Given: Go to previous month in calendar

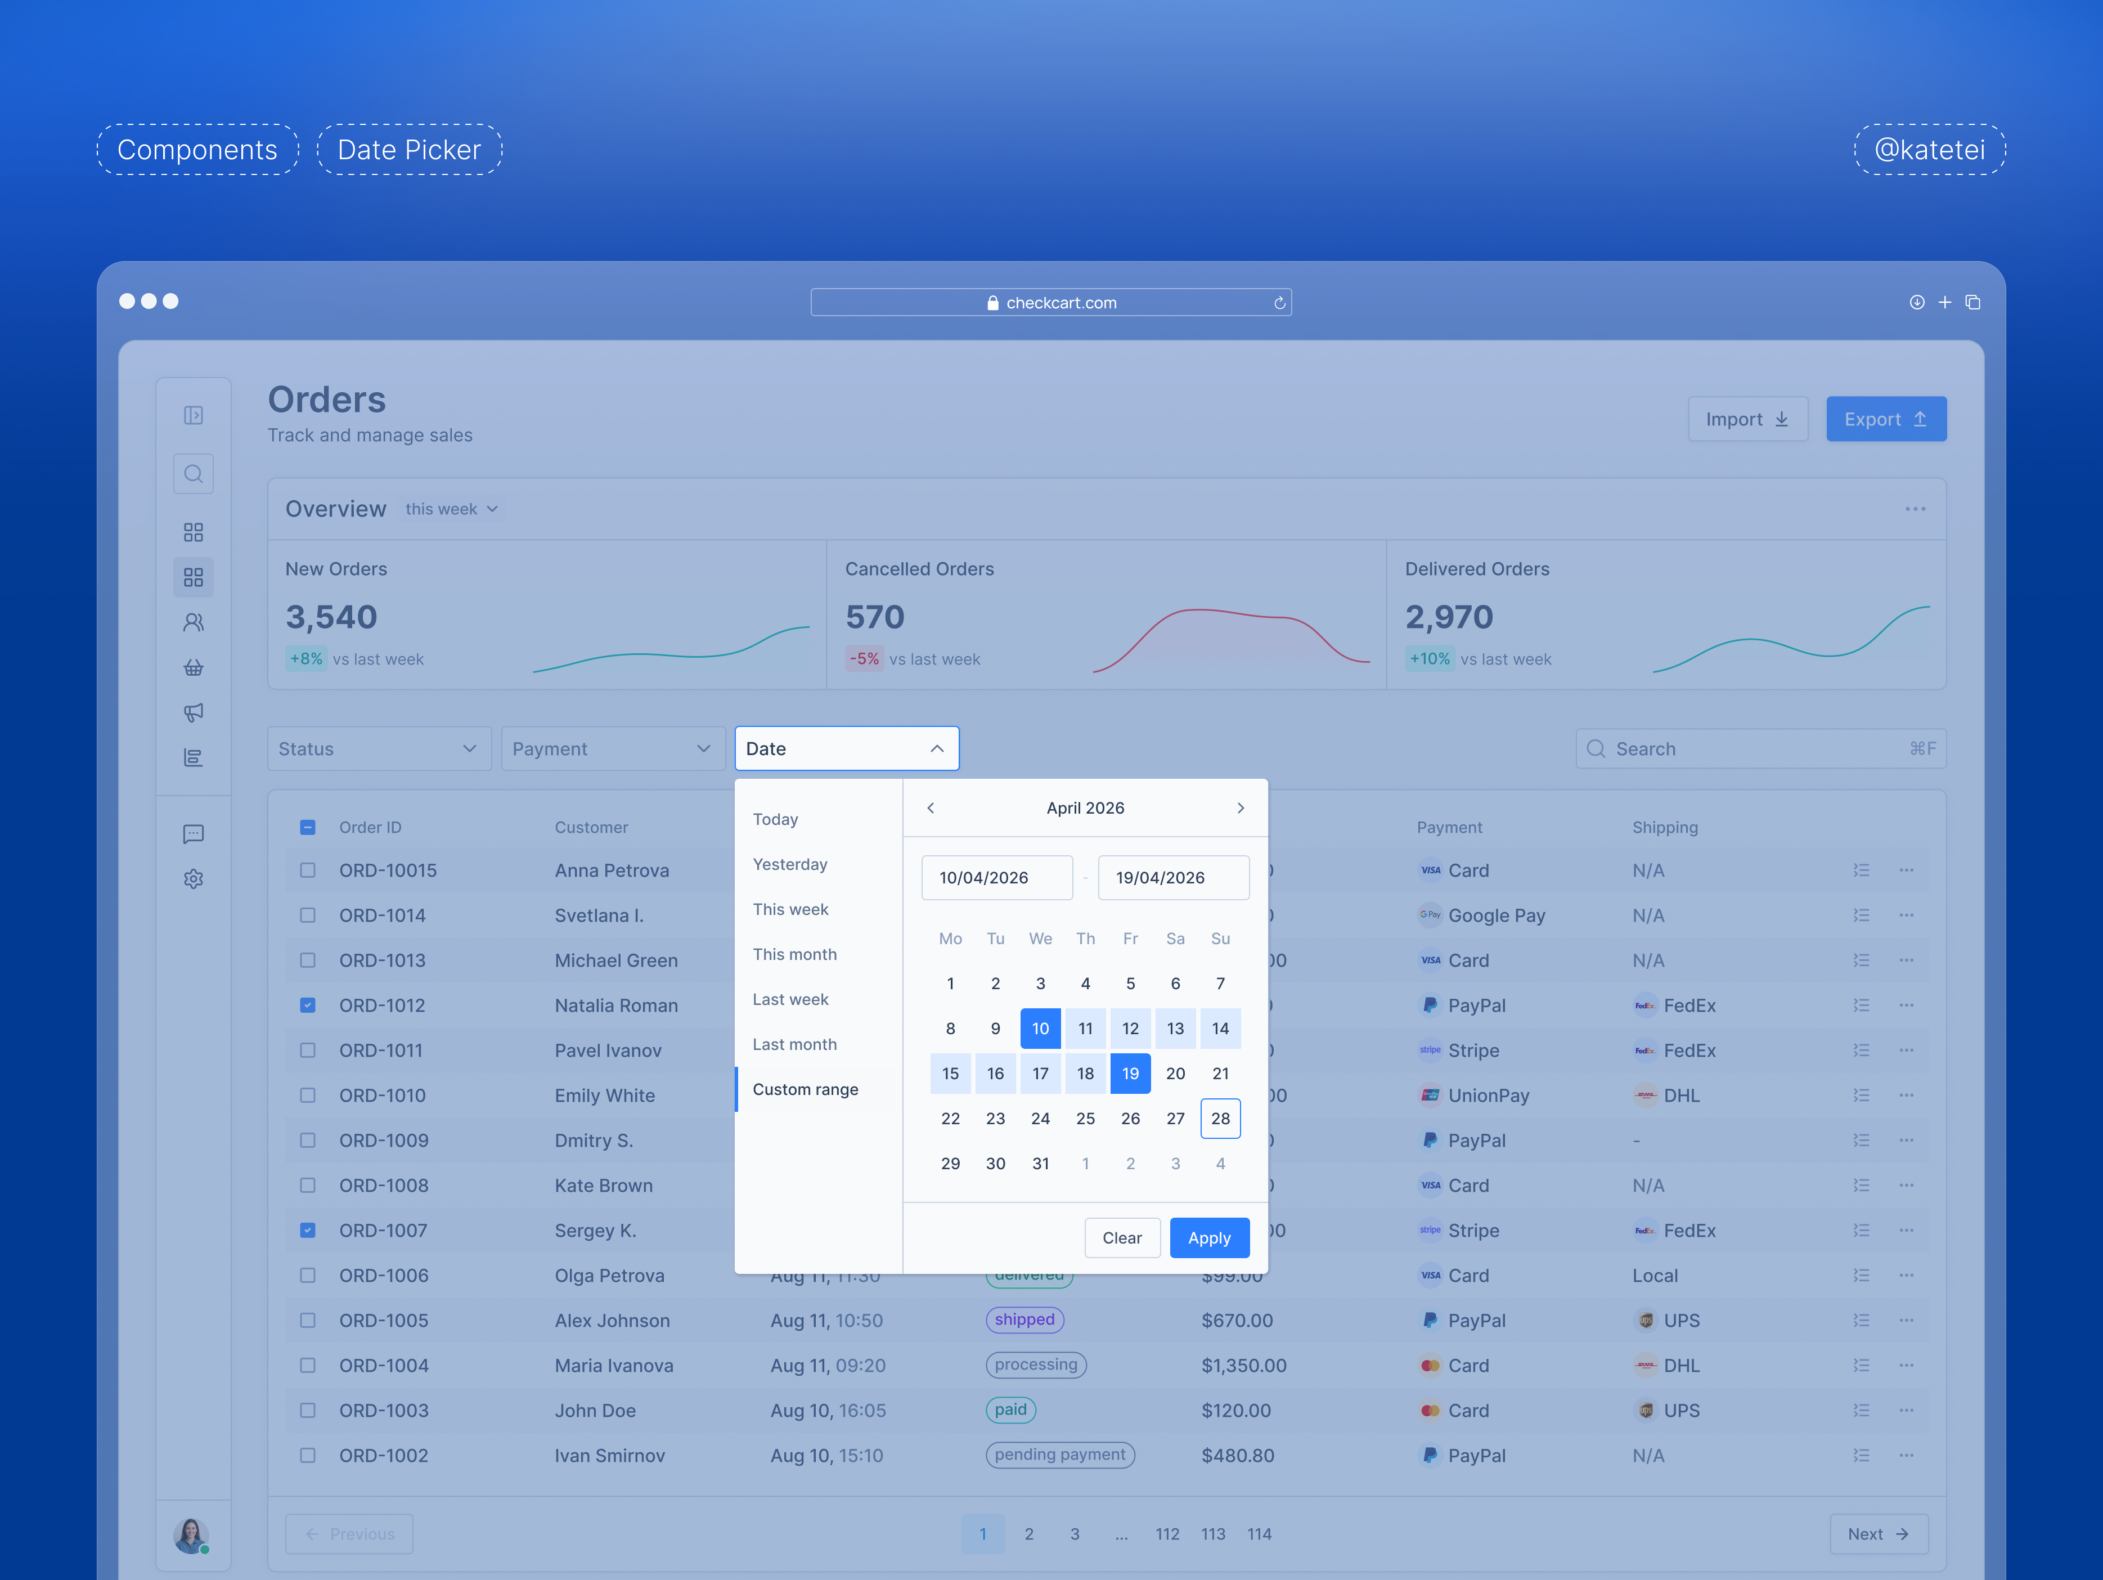Looking at the screenshot, I should tap(931, 808).
